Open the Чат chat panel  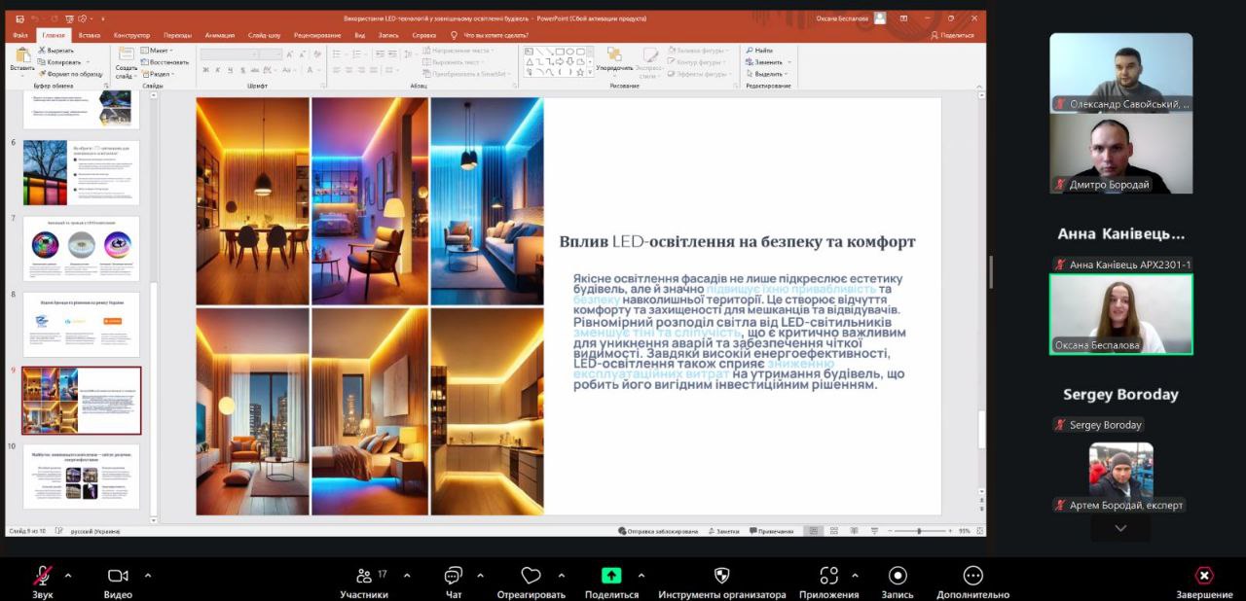[x=453, y=576]
